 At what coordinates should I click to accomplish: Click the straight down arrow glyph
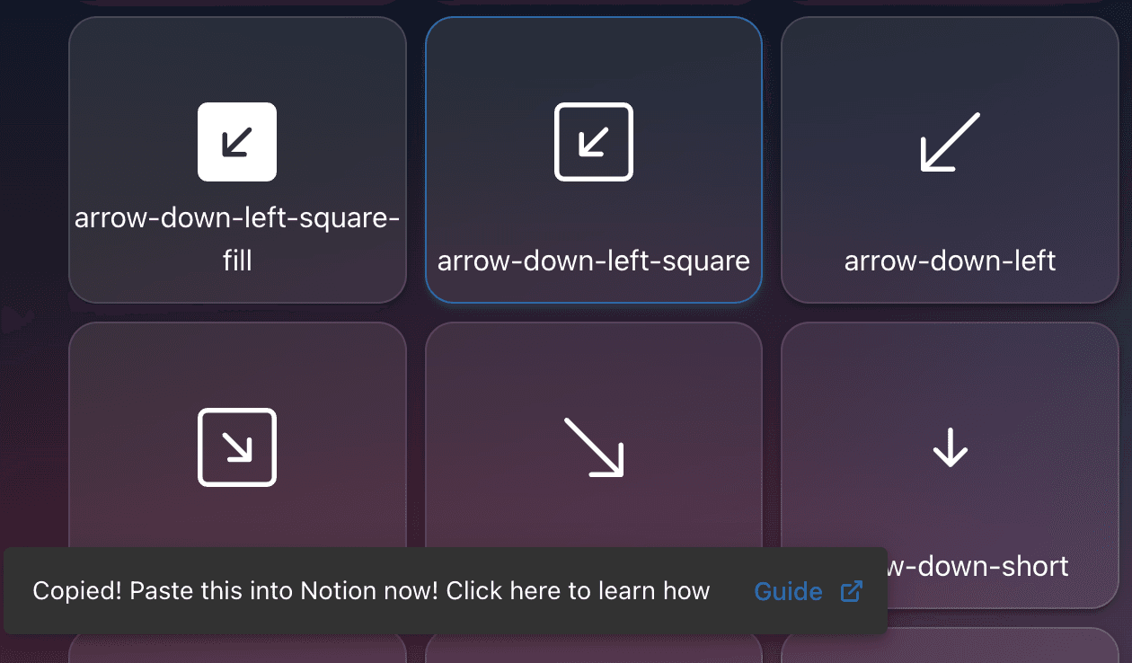pos(950,446)
